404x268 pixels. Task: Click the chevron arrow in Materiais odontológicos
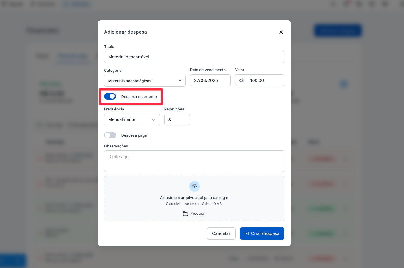(180, 81)
